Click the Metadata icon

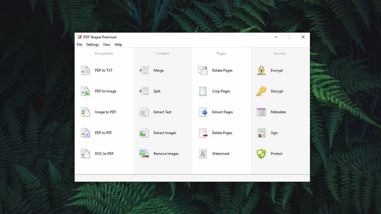(261, 112)
